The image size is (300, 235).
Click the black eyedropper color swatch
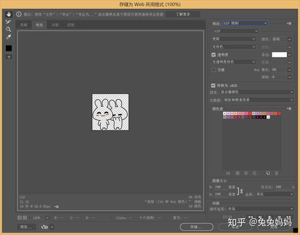coord(8,48)
